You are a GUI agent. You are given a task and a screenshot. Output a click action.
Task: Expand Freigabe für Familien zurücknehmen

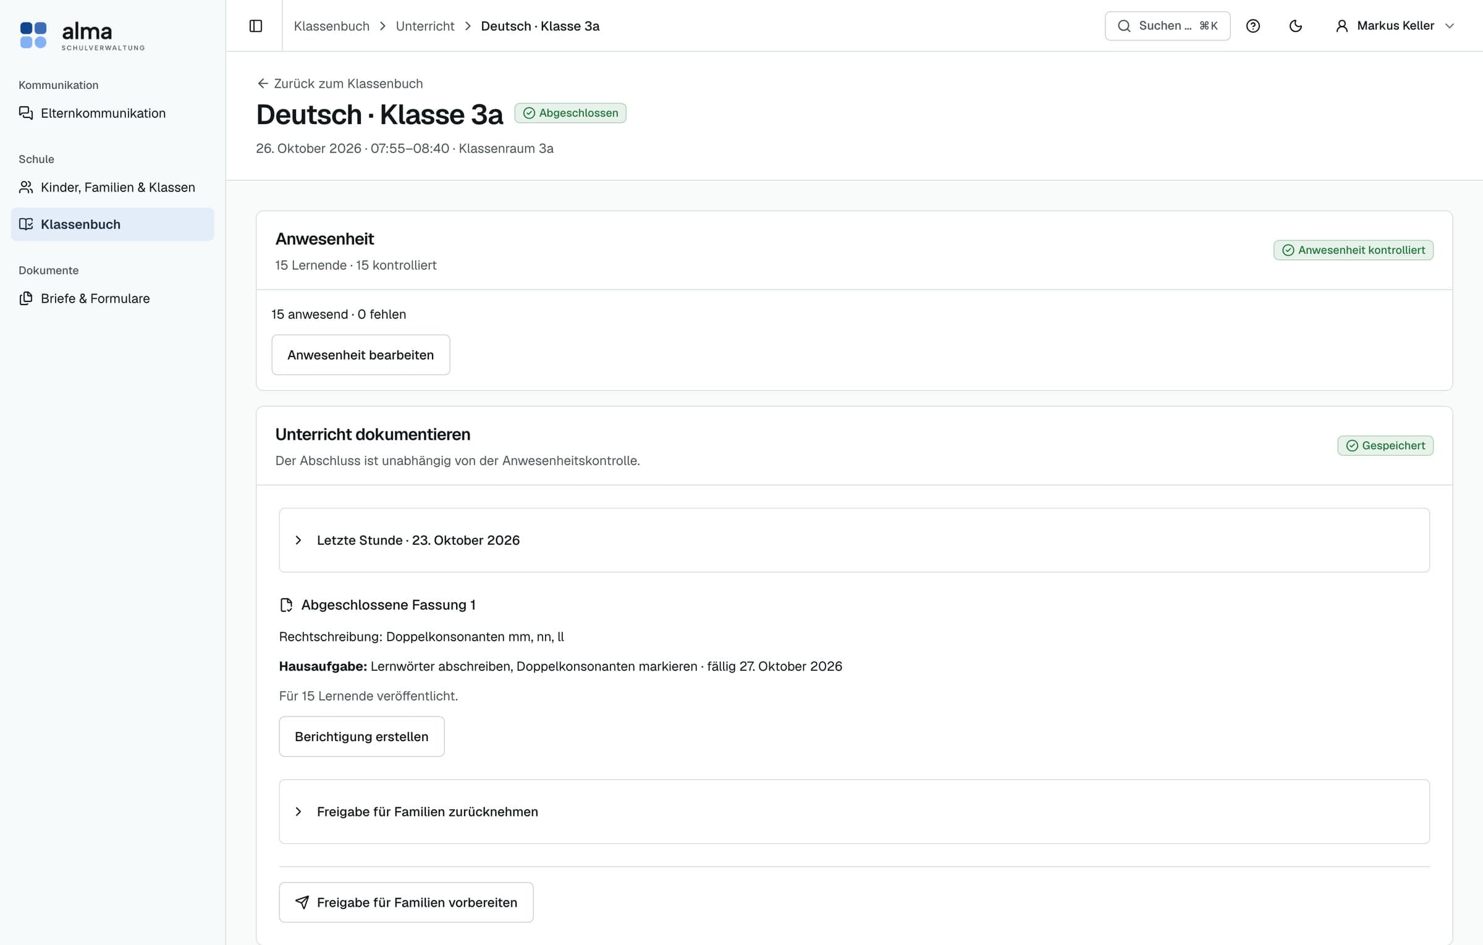pyautogui.click(x=854, y=811)
